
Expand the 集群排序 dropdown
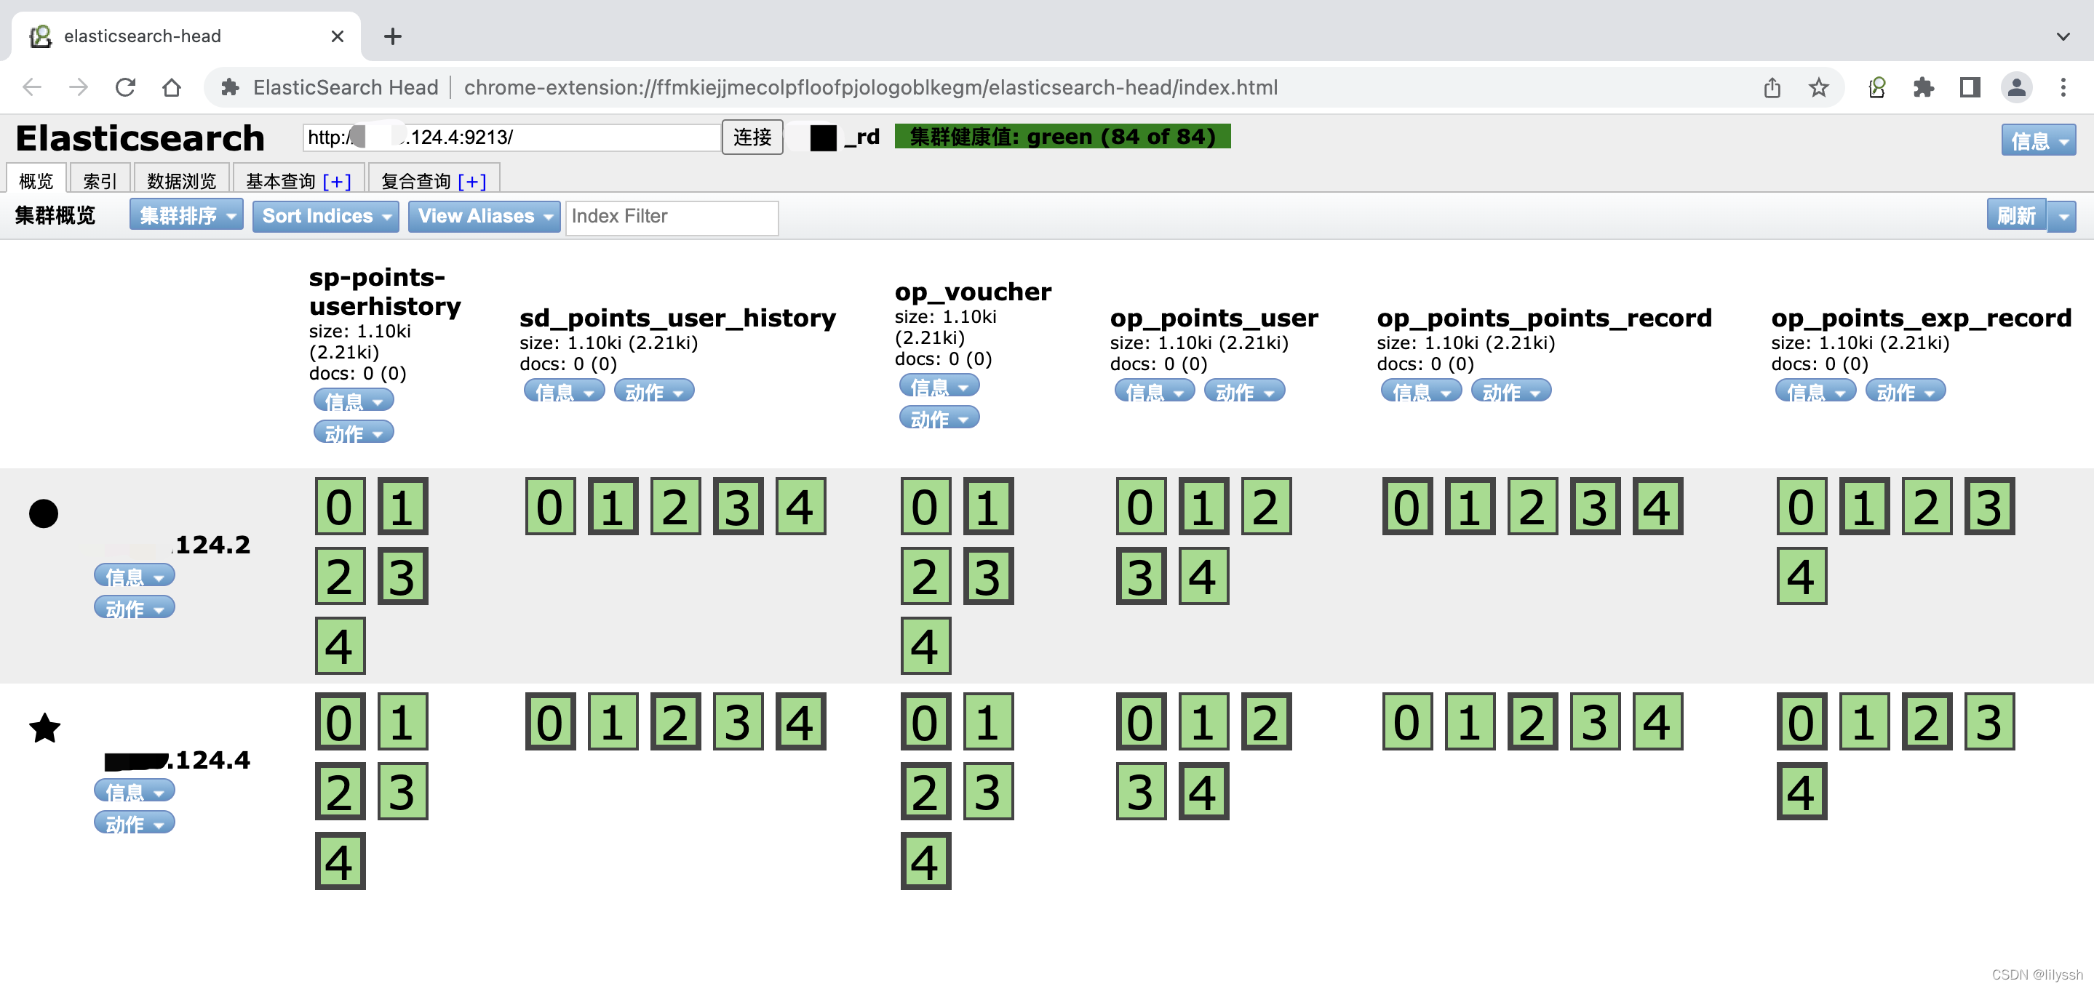click(186, 215)
